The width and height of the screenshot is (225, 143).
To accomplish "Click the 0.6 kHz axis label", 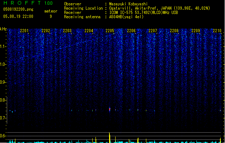I will pyautogui.click(x=3, y=136).
